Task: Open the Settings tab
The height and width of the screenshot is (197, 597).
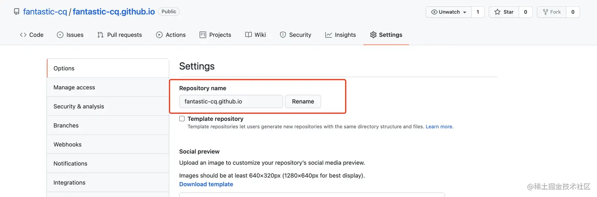Action: (x=386, y=35)
